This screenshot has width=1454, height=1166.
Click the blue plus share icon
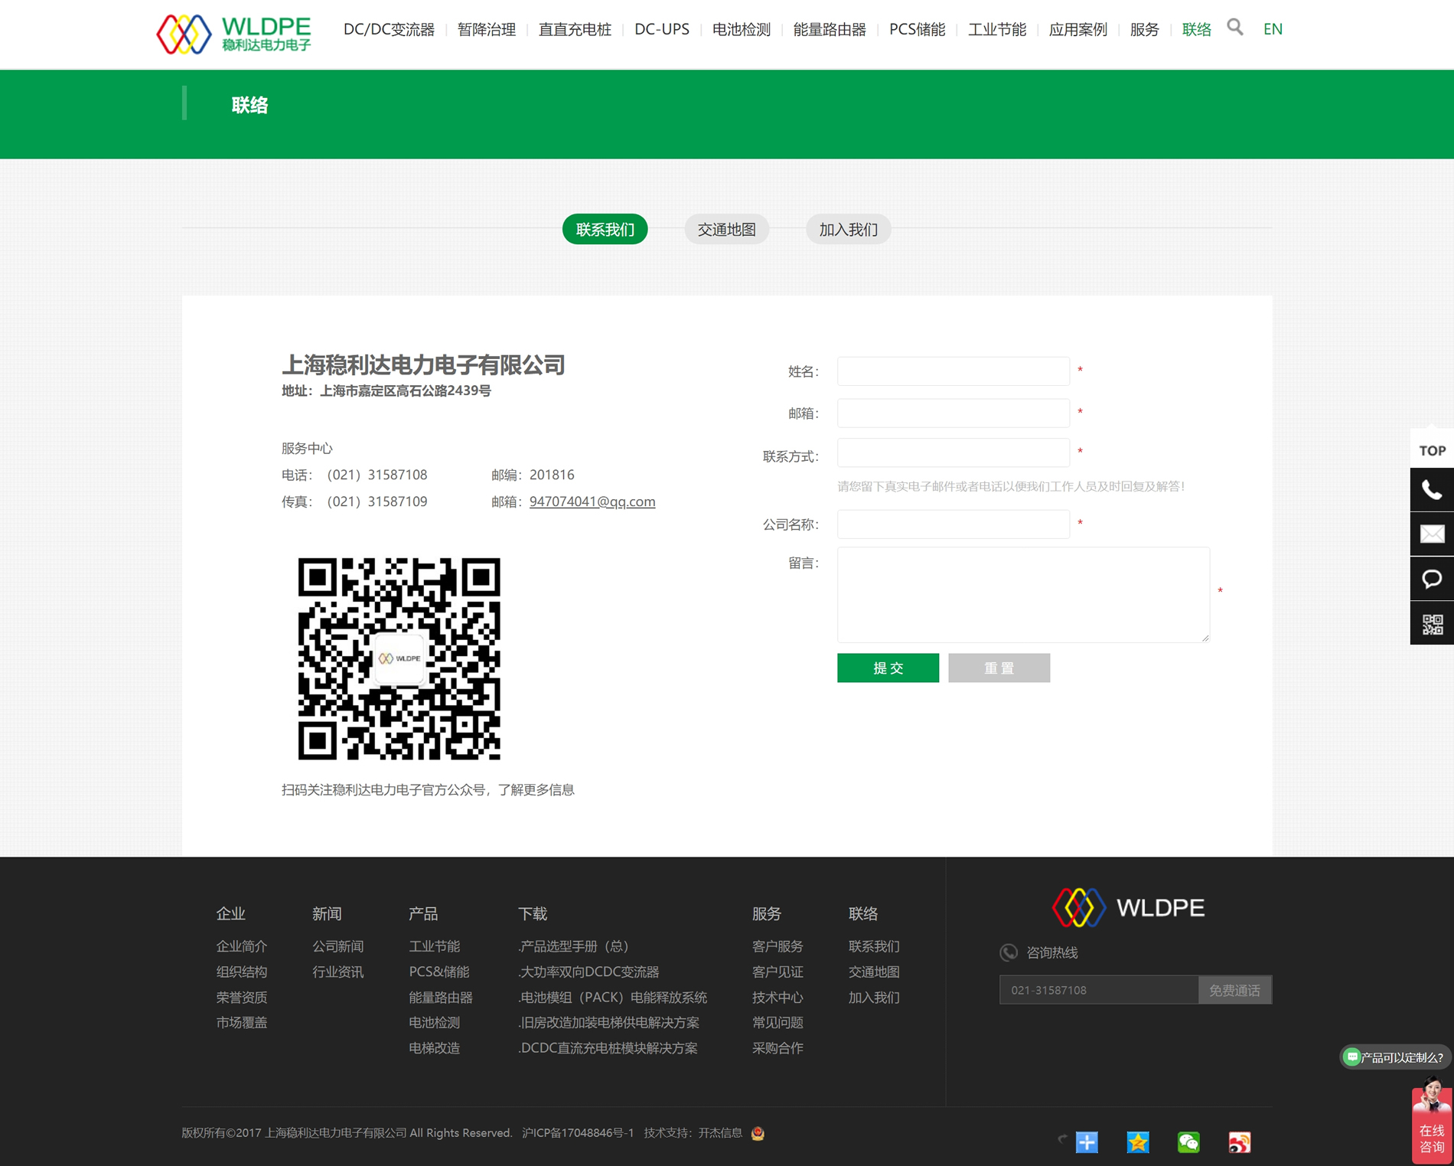click(1087, 1142)
